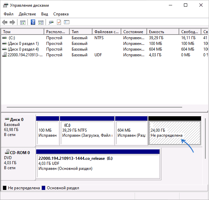The width and height of the screenshot is (209, 200).
Task: Click the Forward arrow toolbar icon
Action: click(x=12, y=22)
